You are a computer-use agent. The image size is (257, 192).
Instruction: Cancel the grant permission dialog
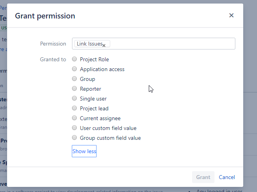(227, 177)
